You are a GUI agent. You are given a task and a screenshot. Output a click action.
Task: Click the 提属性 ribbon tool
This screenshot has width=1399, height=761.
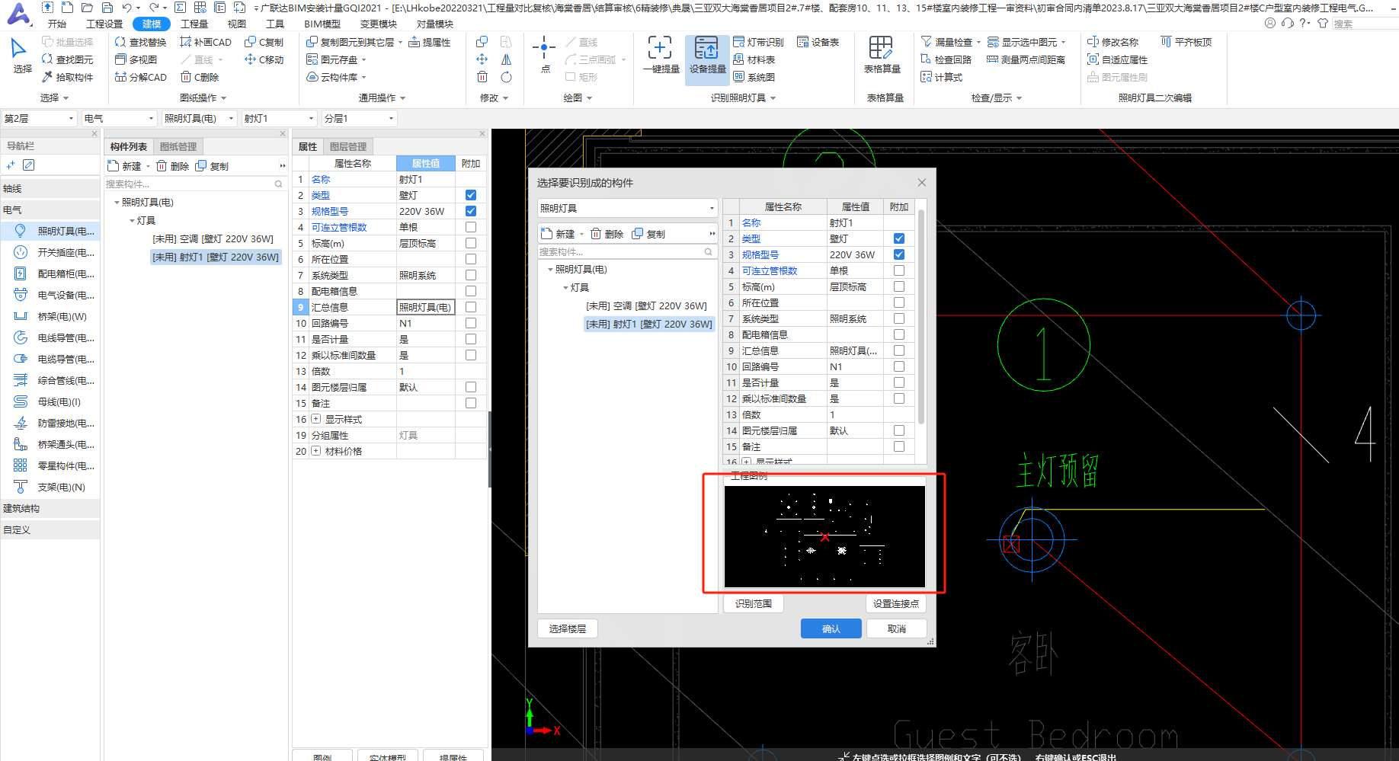pyautogui.click(x=430, y=42)
